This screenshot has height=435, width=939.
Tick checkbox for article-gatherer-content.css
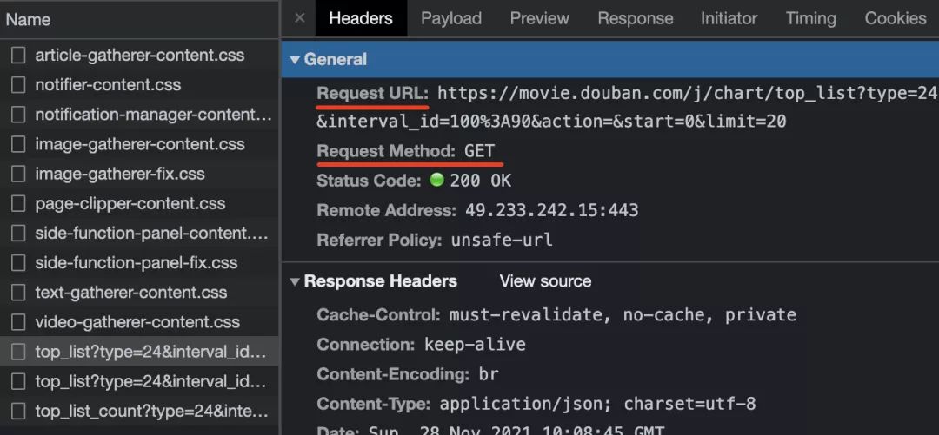tap(18, 55)
